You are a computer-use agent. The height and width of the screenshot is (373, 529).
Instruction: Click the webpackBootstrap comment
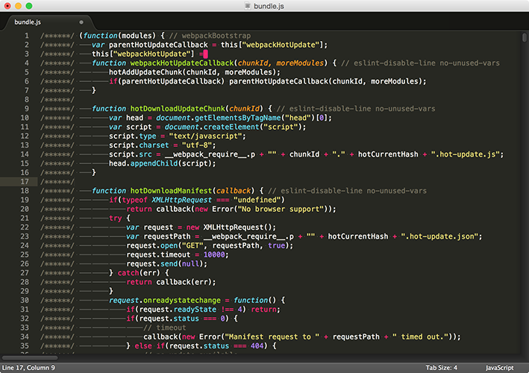point(210,36)
